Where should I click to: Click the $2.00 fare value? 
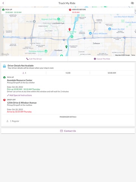point(68,73)
